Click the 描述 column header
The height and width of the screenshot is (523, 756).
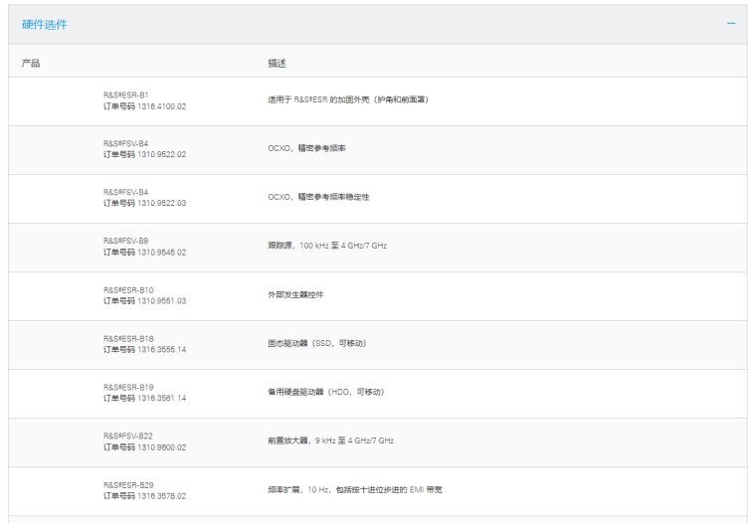point(278,64)
